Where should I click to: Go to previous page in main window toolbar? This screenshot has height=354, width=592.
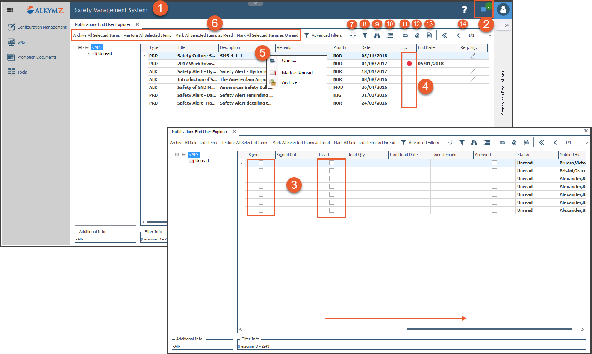click(x=458, y=35)
